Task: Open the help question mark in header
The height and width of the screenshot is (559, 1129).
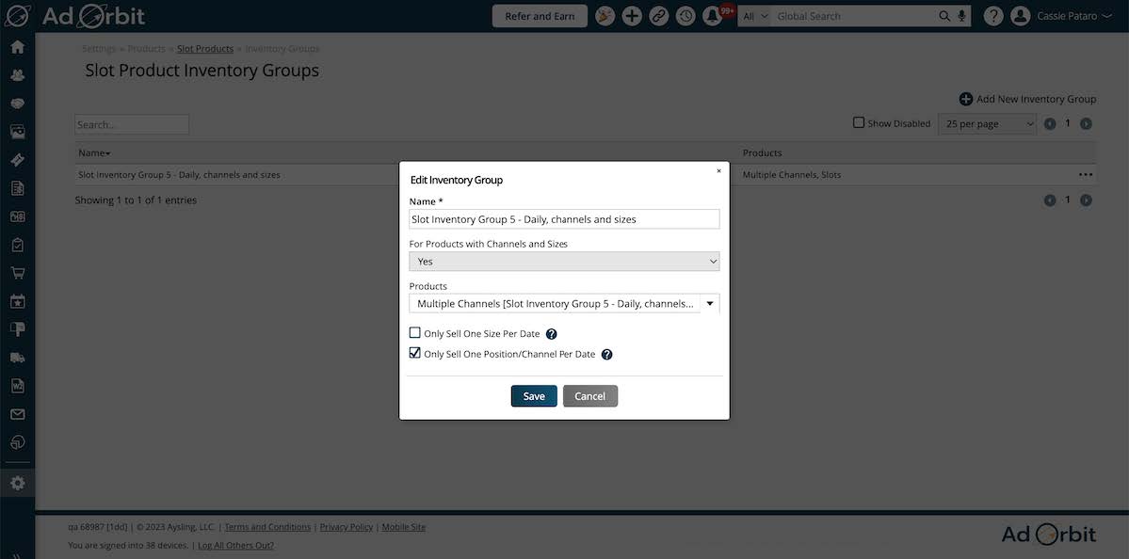Action: [993, 16]
